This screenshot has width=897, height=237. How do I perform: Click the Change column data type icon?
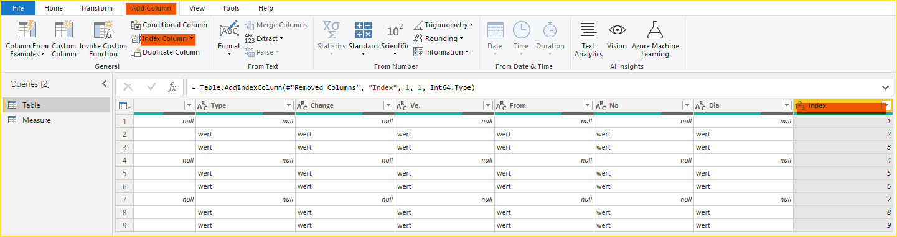(x=302, y=105)
